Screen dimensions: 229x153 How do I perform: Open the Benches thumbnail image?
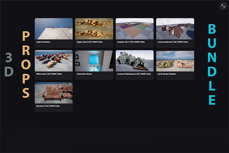[x=54, y=93]
